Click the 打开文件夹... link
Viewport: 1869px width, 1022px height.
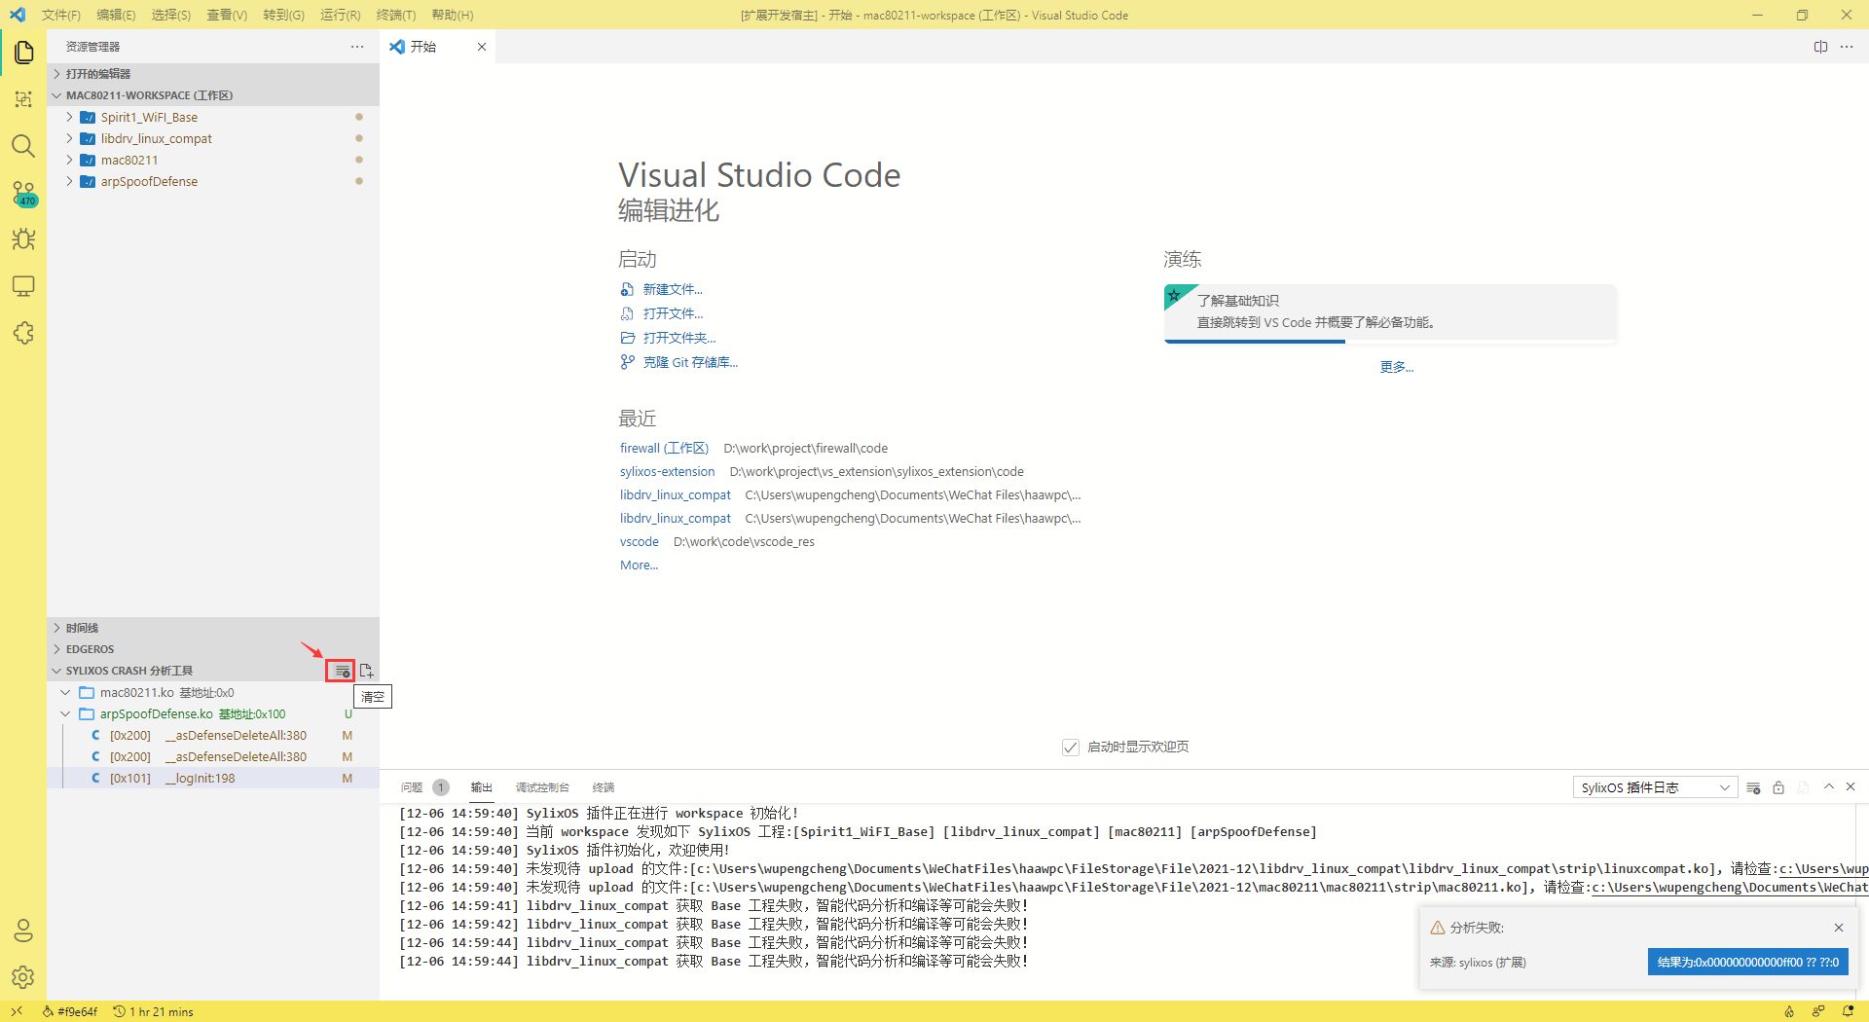tap(679, 338)
